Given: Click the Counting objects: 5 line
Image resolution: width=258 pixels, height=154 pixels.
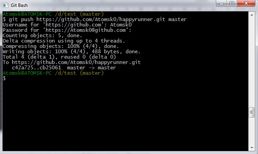Looking at the screenshot, I should 42,36.
